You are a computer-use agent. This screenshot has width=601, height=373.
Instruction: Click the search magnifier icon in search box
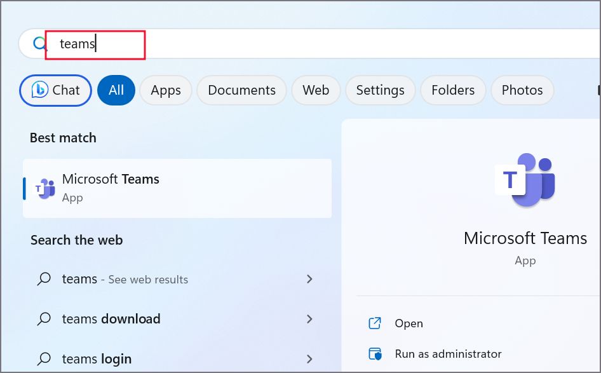point(39,44)
